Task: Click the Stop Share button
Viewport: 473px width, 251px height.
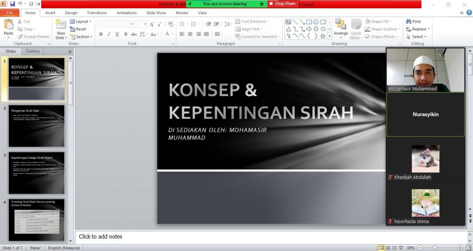Action: tap(282, 4)
